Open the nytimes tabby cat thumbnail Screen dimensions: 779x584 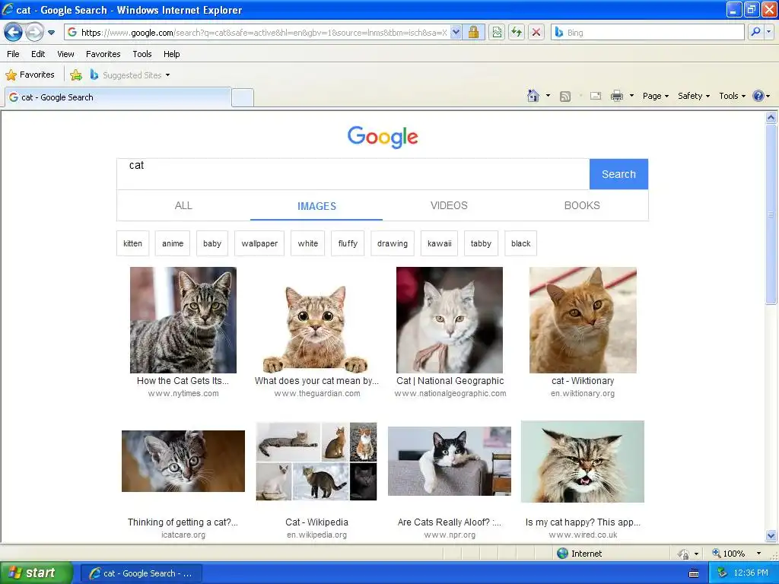[x=183, y=320]
